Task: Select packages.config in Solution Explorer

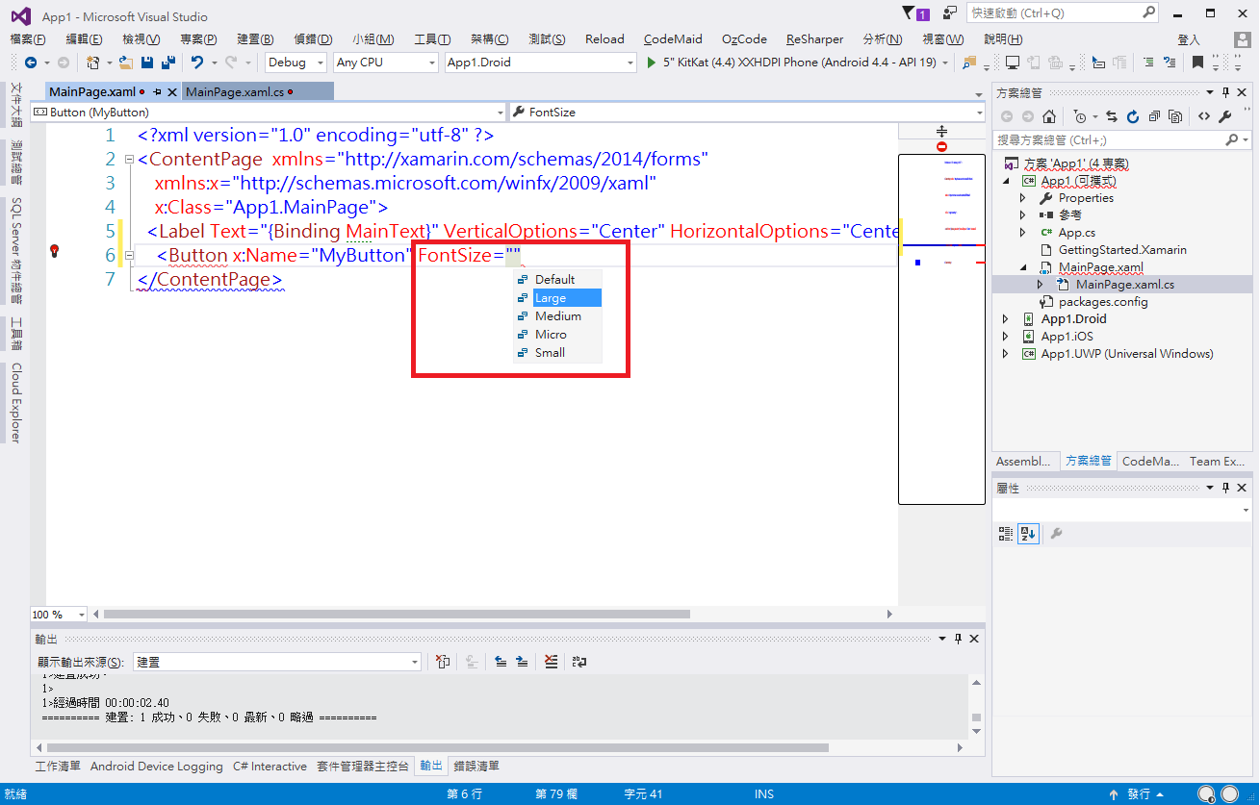Action: [1103, 302]
